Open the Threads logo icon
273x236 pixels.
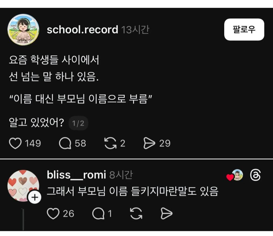click(255, 175)
